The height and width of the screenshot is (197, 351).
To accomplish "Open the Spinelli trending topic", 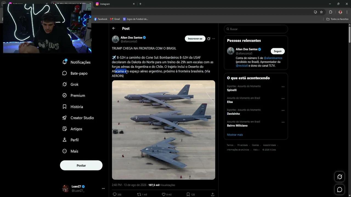I will (x=232, y=90).
